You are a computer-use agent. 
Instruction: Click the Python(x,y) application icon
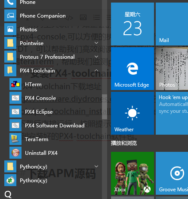[x=10, y=180]
